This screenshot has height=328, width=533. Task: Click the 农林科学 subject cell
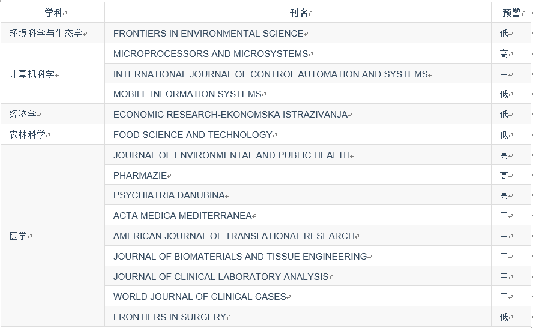(x=53, y=134)
